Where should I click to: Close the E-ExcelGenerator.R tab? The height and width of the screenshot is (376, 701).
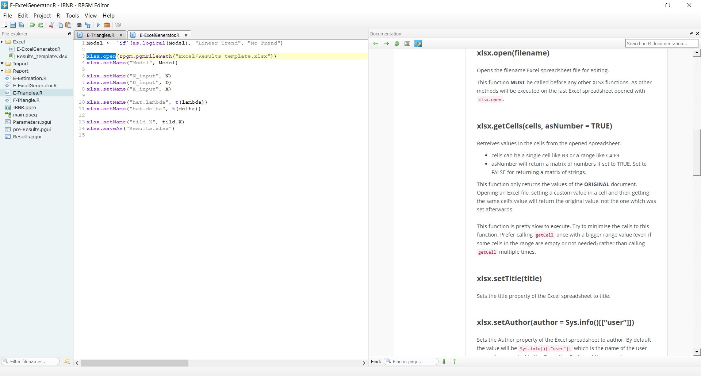[186, 35]
